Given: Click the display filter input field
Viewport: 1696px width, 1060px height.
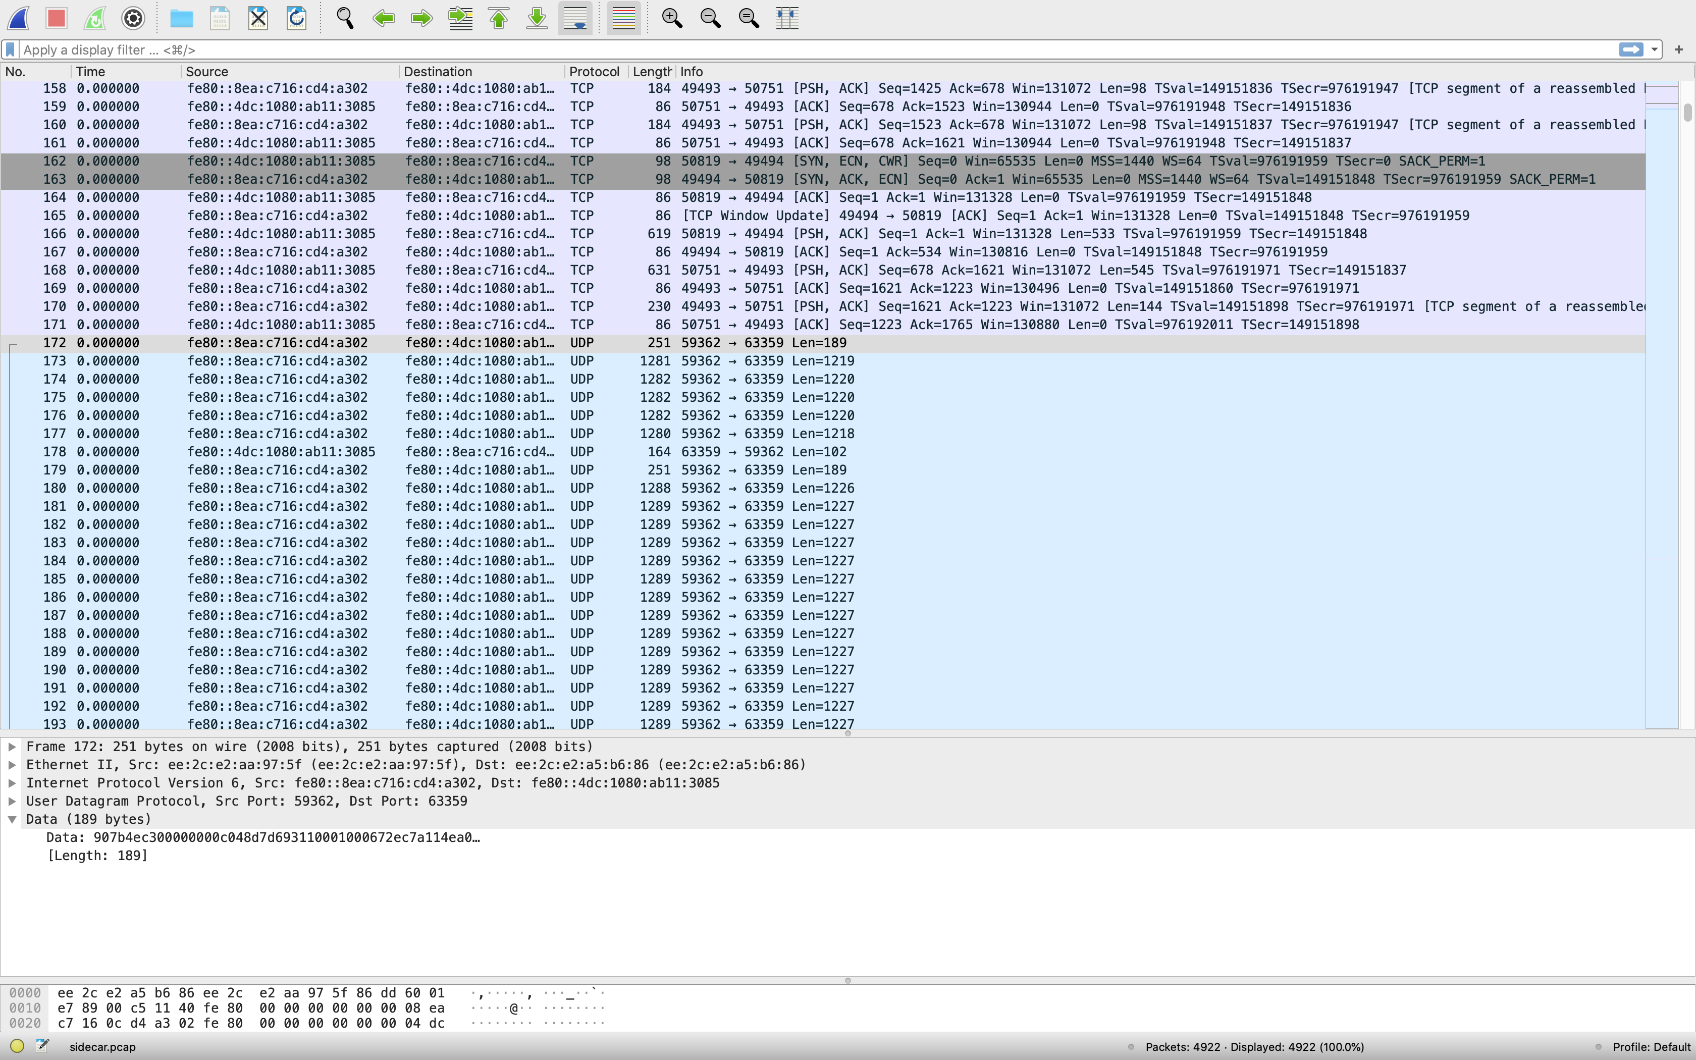Looking at the screenshot, I should pos(817,50).
